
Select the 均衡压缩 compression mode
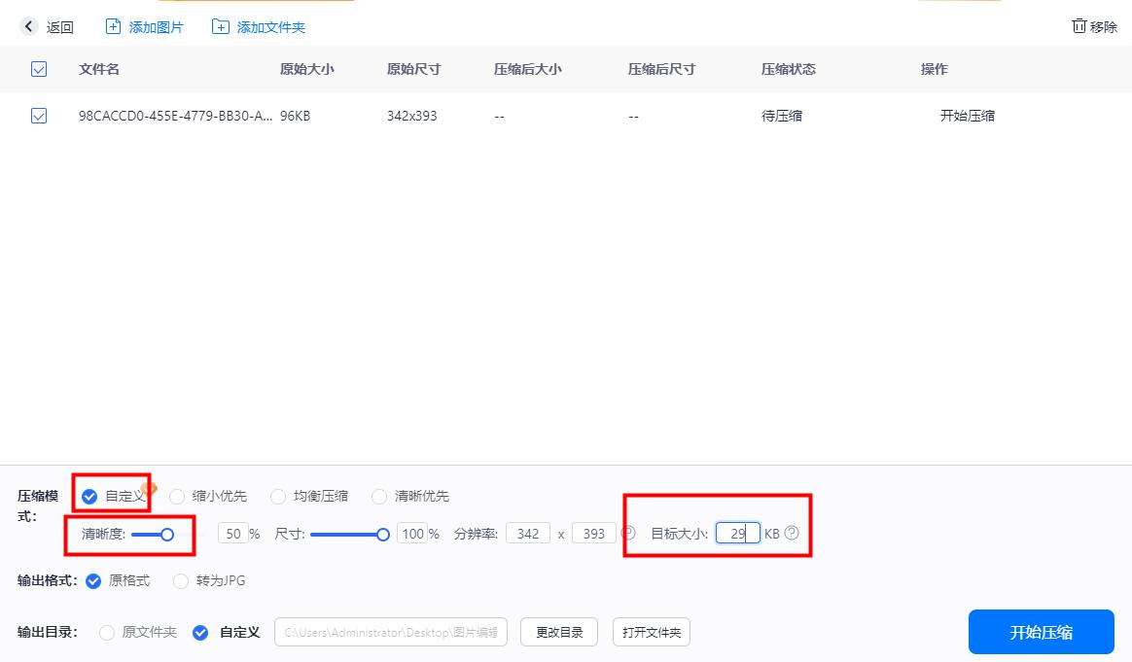pos(278,496)
